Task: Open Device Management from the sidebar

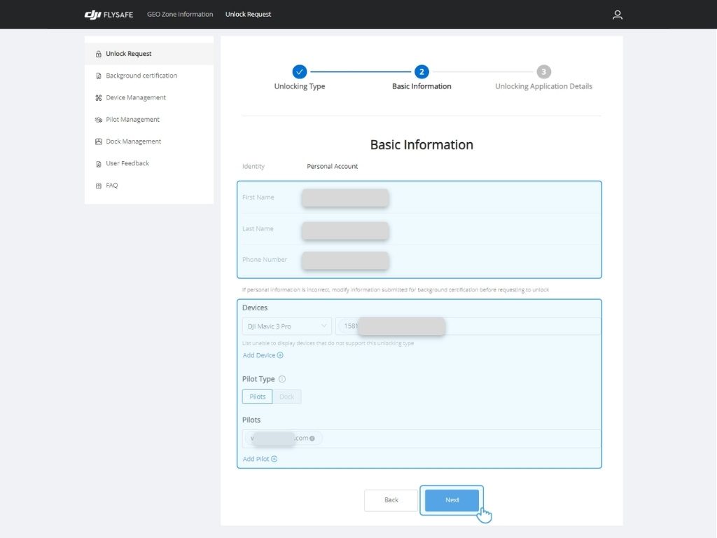Action: pyautogui.click(x=136, y=97)
